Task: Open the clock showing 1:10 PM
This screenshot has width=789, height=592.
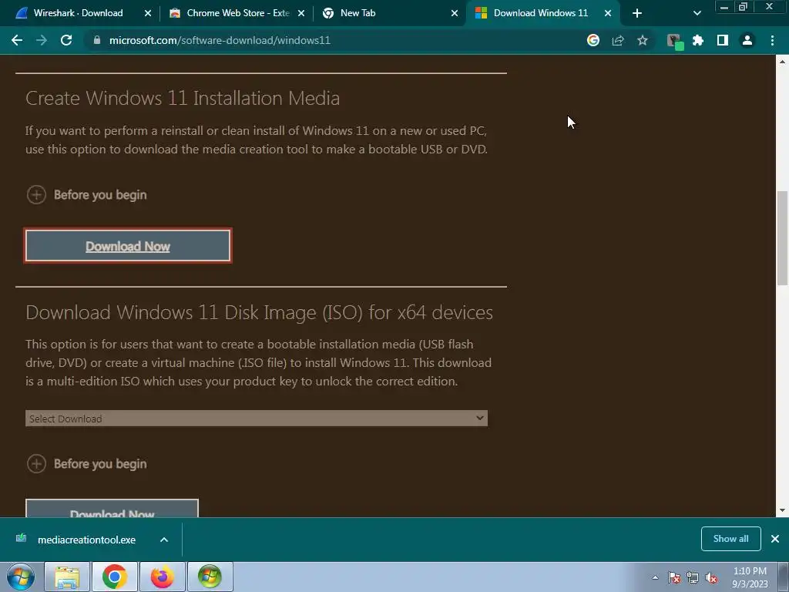Action: click(750, 577)
